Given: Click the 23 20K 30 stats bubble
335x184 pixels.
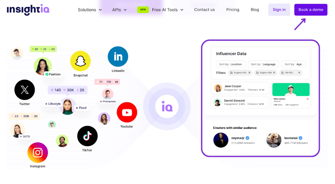Looking at the screenshot, I should (x=24, y=116).
